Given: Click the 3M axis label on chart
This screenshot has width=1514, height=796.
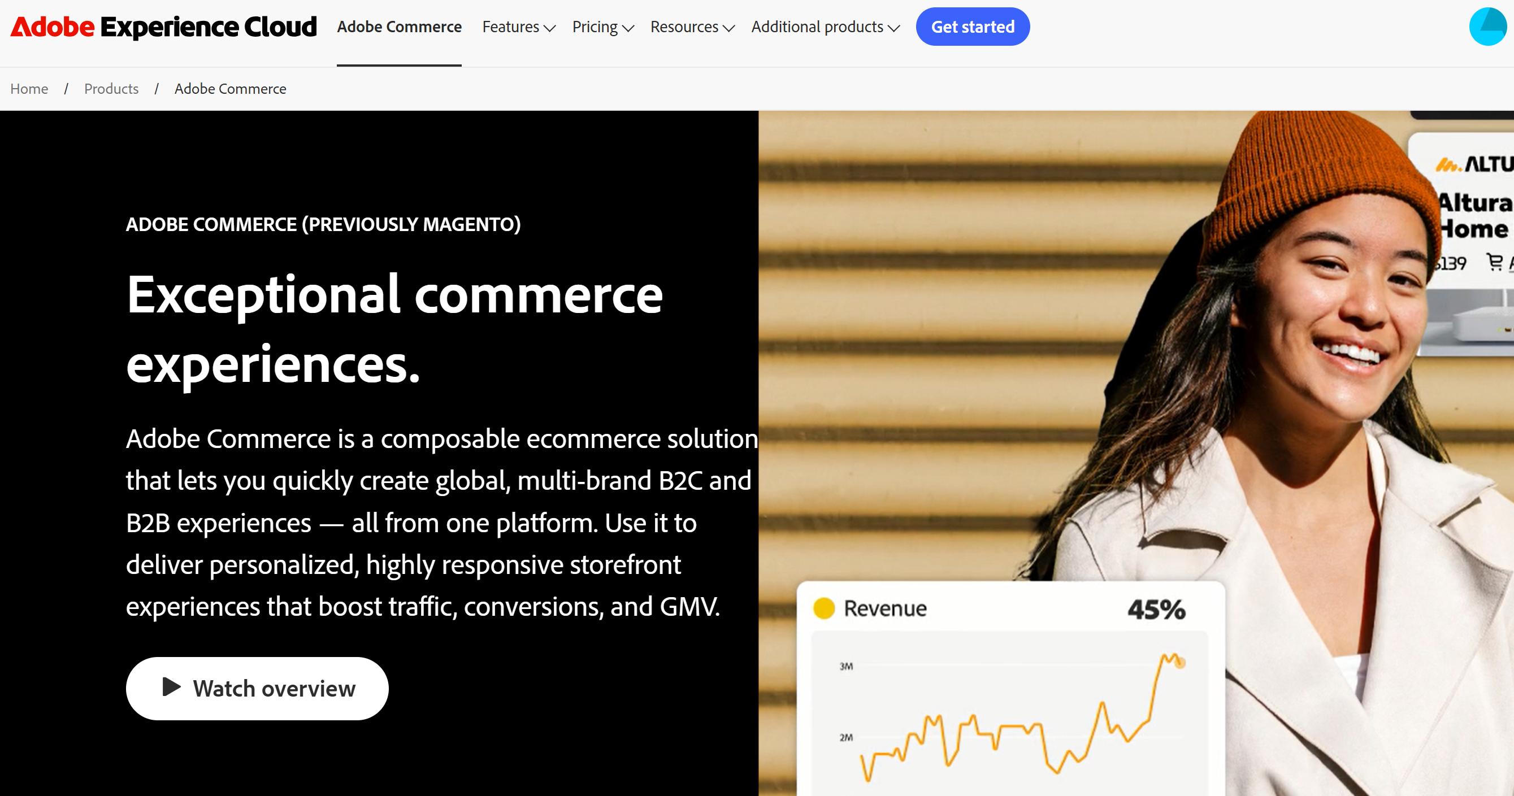Looking at the screenshot, I should click(846, 666).
